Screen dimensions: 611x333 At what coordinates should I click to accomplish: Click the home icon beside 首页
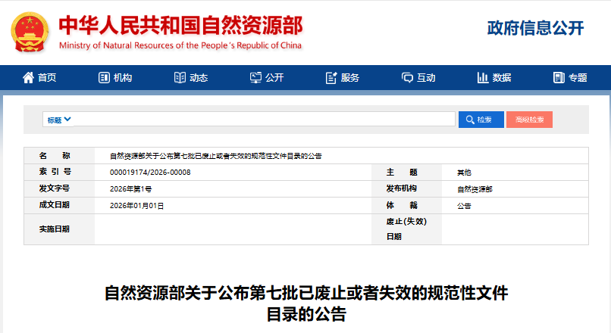(x=29, y=77)
